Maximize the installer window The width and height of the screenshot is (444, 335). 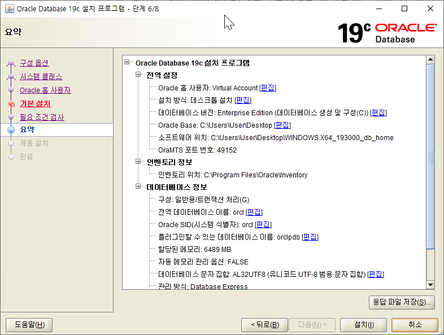point(404,9)
